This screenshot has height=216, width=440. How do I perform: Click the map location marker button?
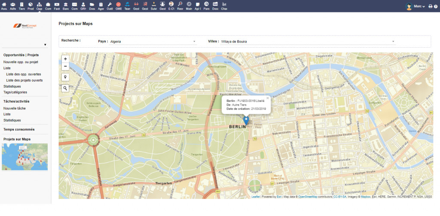coord(65,77)
